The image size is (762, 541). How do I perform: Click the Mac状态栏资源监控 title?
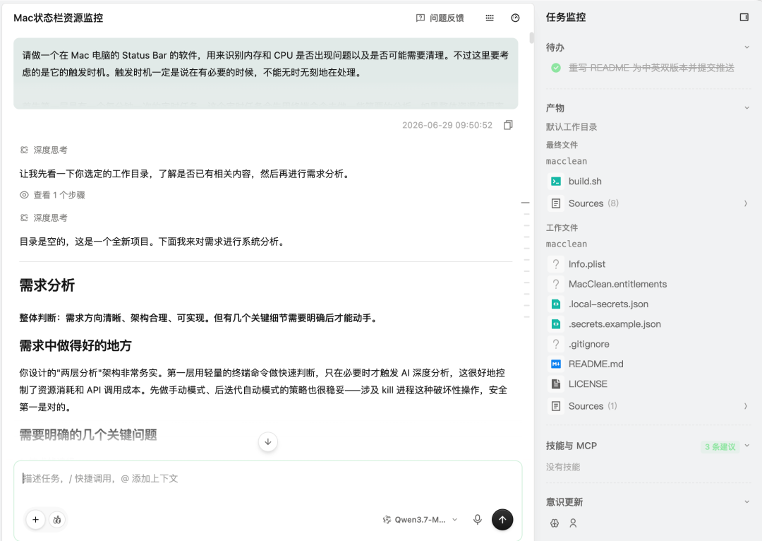click(59, 18)
